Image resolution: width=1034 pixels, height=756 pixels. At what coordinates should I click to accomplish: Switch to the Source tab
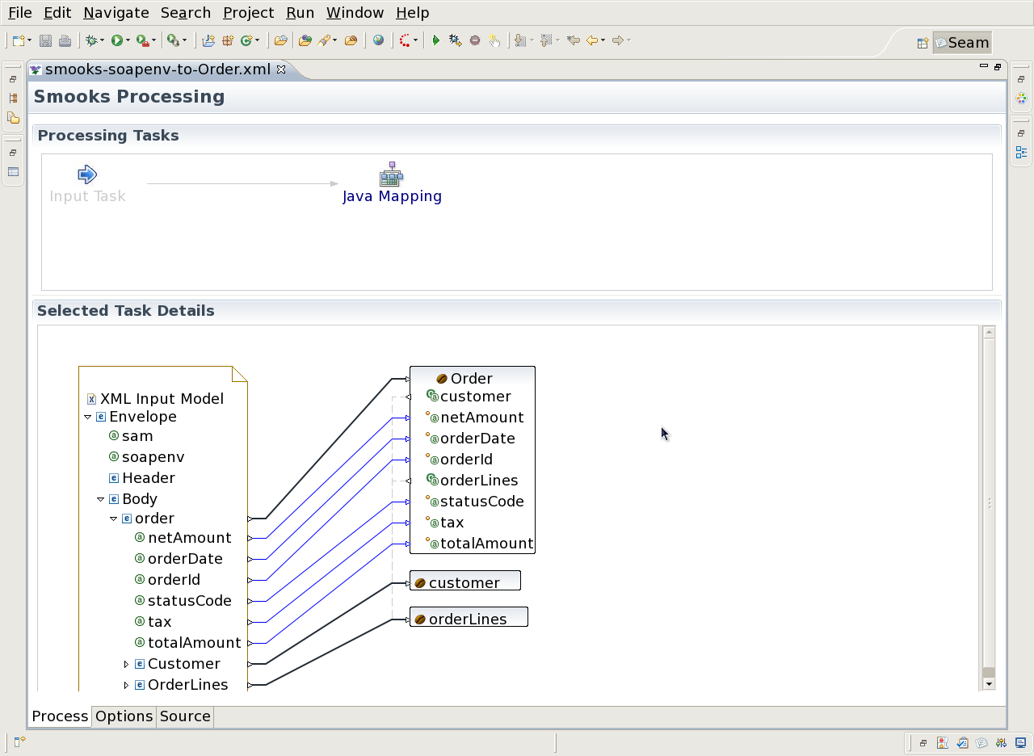pyautogui.click(x=185, y=716)
